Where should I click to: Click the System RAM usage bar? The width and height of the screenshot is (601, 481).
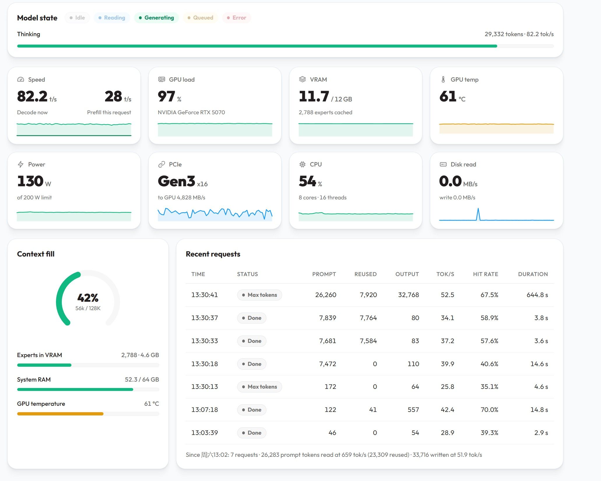click(88, 389)
